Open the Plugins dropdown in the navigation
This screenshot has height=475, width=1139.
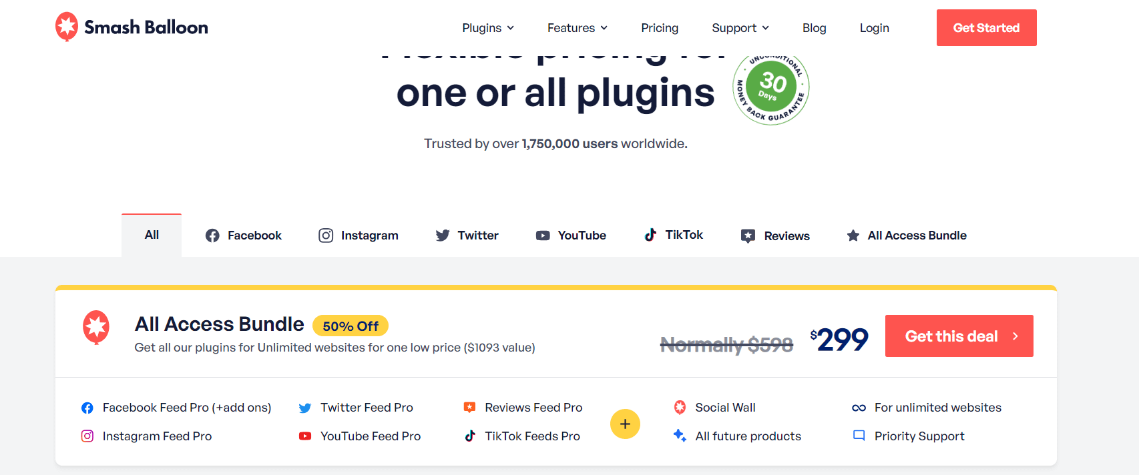[x=488, y=28]
